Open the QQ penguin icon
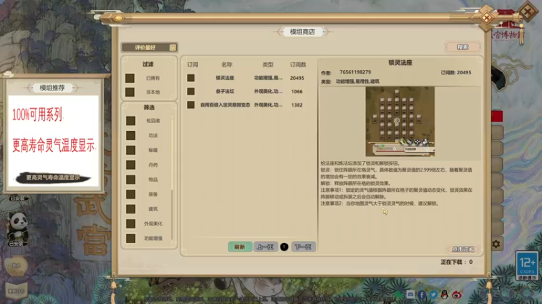542x304 pixels. tap(444, 295)
